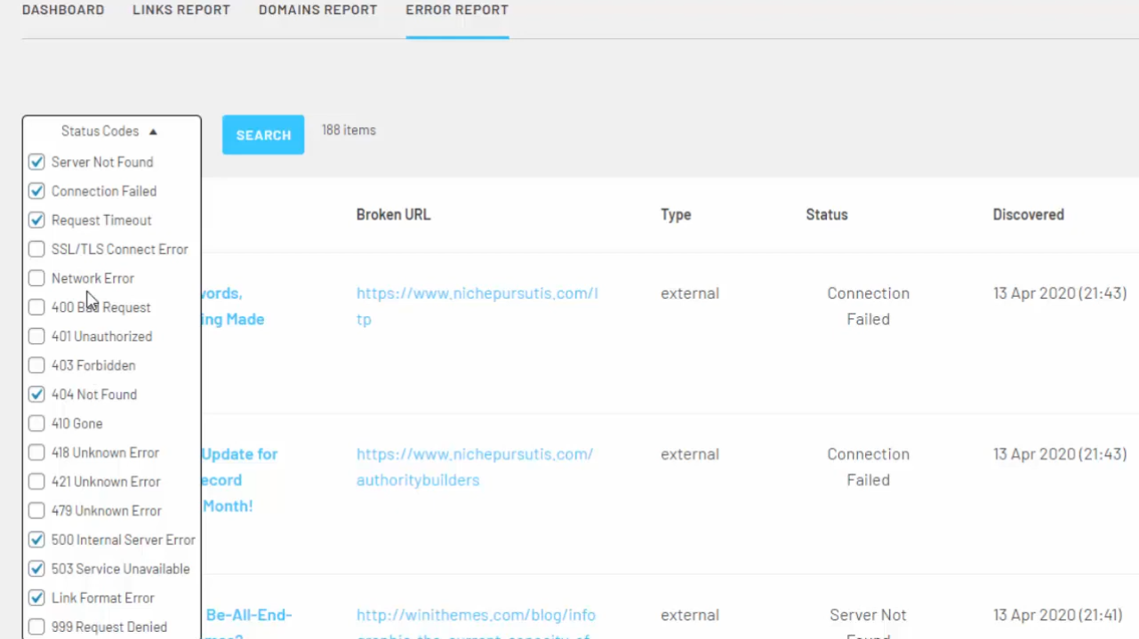Switch to the Dashboard tab
Image resolution: width=1139 pixels, height=639 pixels.
coord(63,11)
